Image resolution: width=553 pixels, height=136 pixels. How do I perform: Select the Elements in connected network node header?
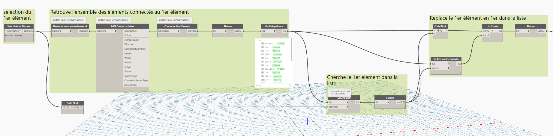70,26
